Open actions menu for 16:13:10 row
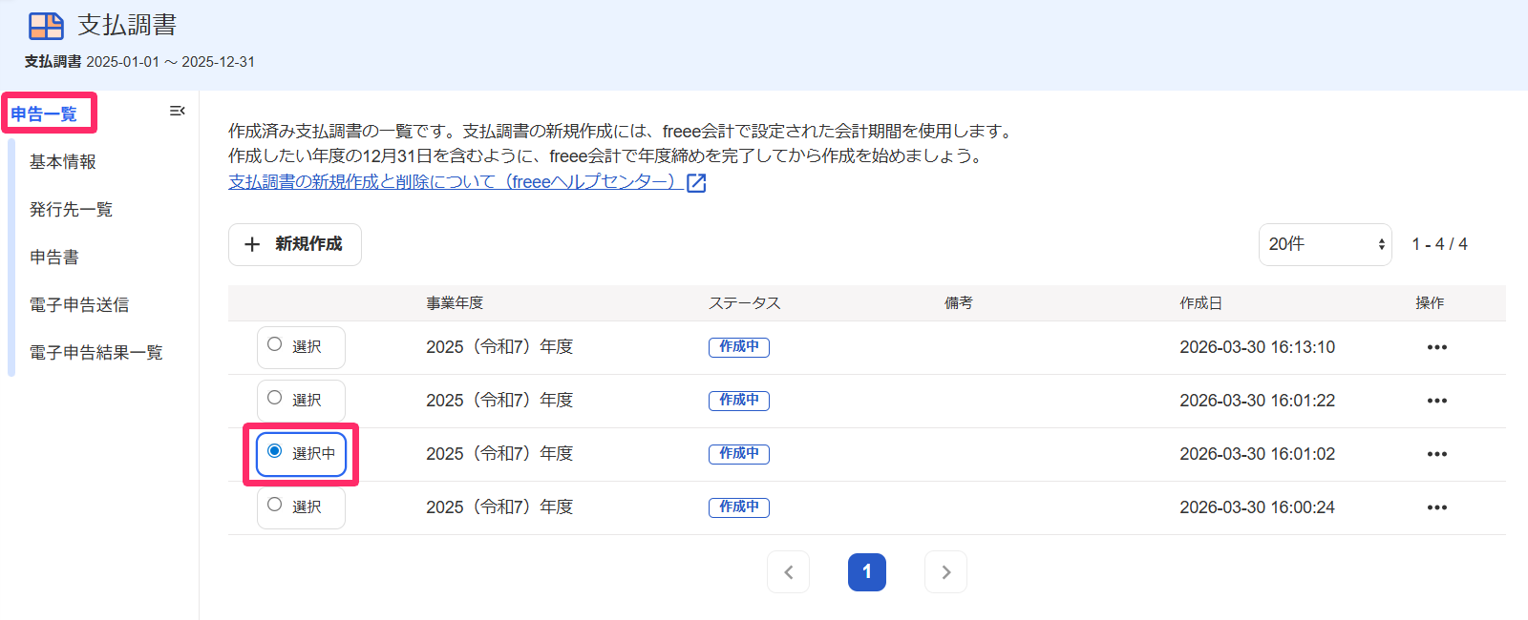This screenshot has height=620, width=1528. coord(1436,347)
